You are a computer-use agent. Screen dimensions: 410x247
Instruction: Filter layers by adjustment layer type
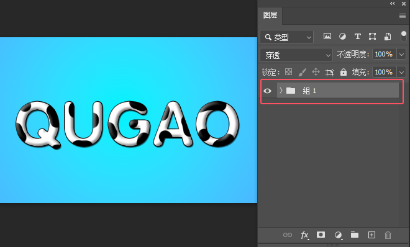(x=342, y=36)
